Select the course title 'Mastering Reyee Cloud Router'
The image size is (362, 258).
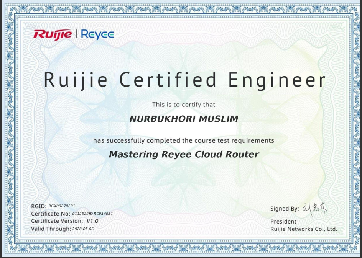184,154
